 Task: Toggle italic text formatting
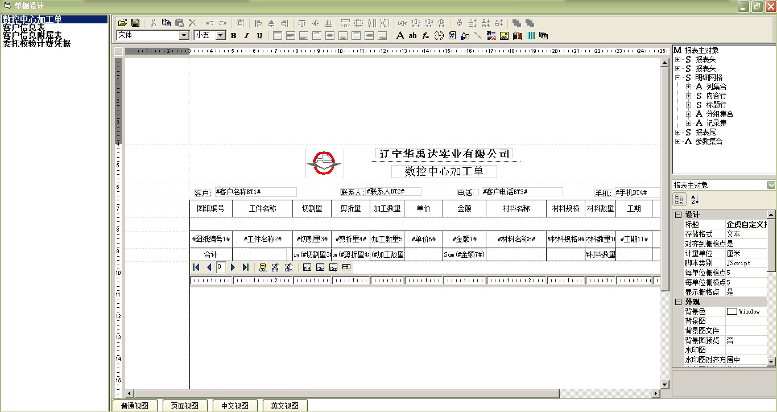tap(246, 35)
